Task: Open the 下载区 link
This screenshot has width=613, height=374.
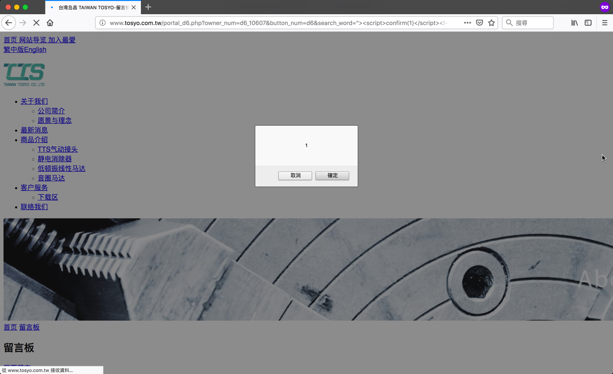Action: [x=48, y=197]
